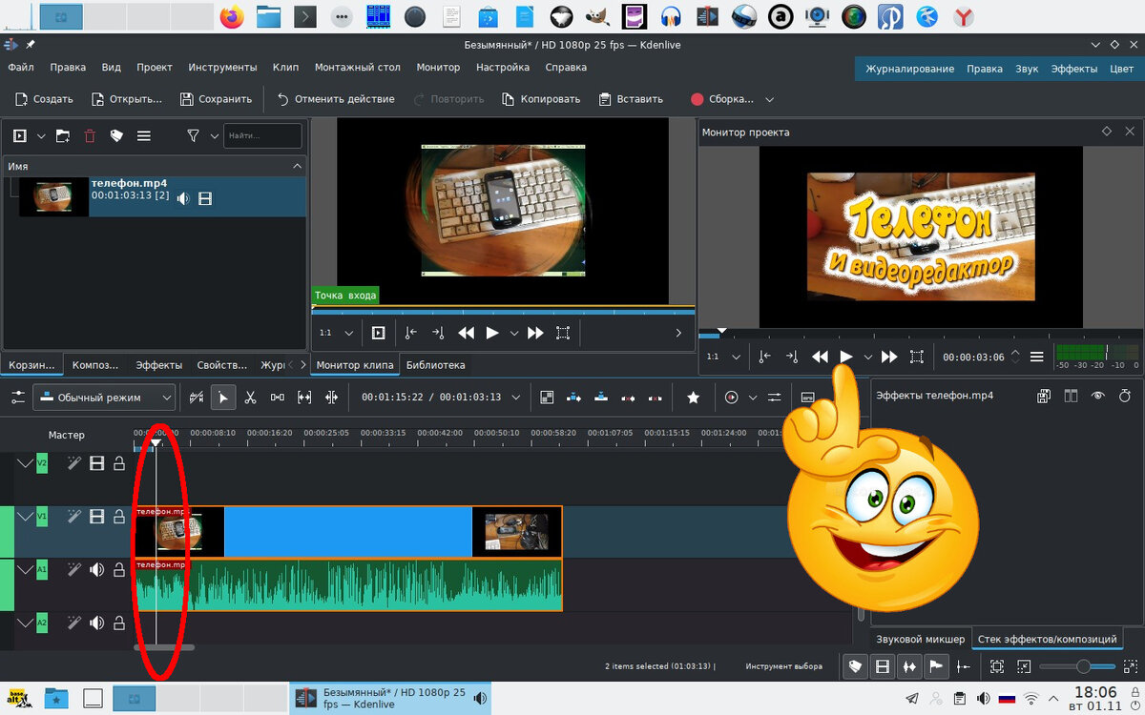Click the timeline horizontal scrollbar
This screenshot has width=1145, height=715.
pos(164,647)
